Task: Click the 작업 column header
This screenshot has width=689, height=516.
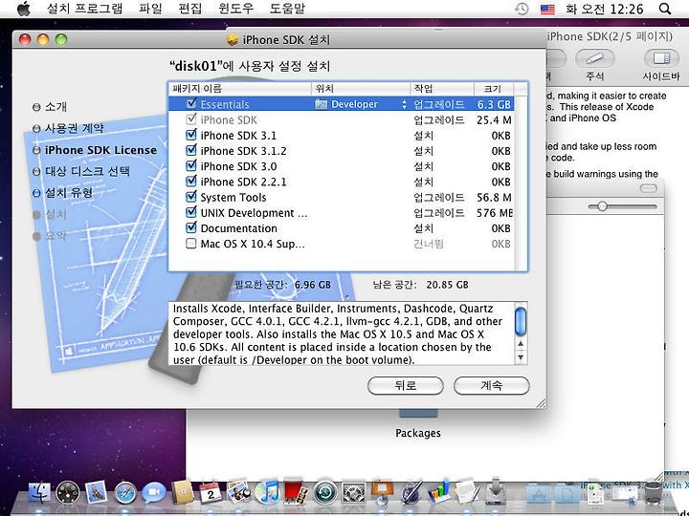Action: click(442, 89)
